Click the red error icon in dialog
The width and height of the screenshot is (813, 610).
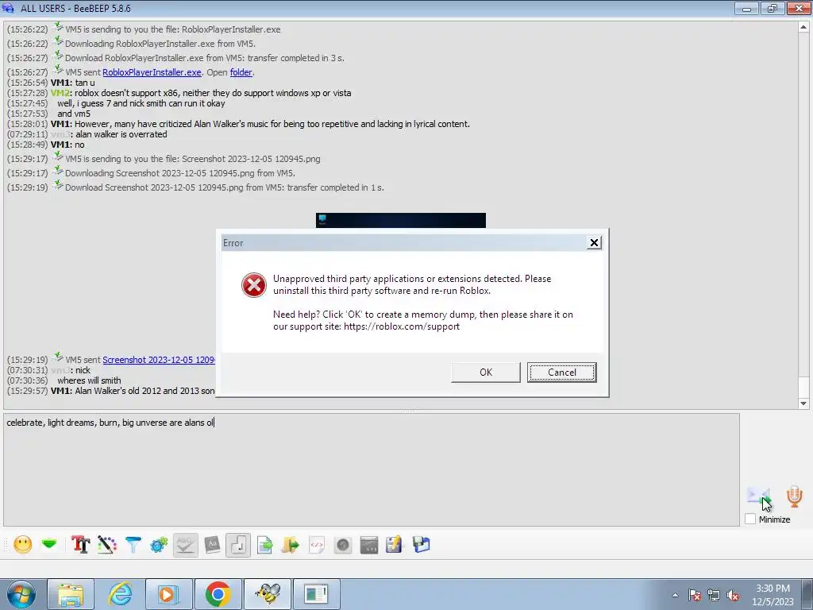coord(254,285)
